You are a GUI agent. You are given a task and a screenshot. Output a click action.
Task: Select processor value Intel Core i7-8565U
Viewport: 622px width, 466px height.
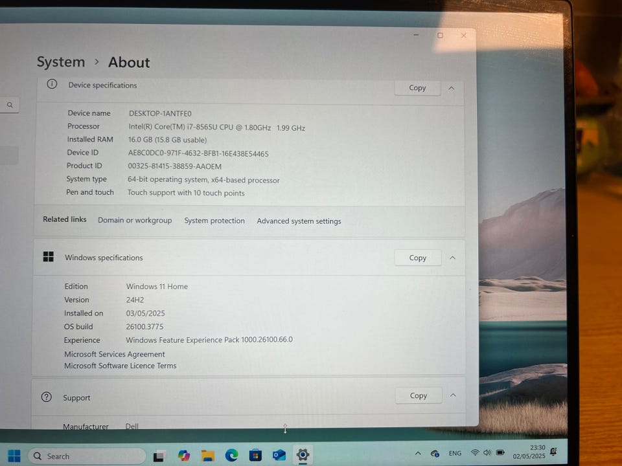tap(216, 128)
